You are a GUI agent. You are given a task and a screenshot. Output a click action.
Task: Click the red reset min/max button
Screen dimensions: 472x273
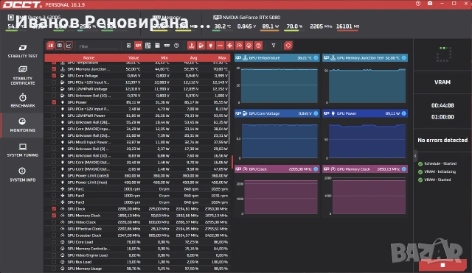pyautogui.click(x=288, y=46)
